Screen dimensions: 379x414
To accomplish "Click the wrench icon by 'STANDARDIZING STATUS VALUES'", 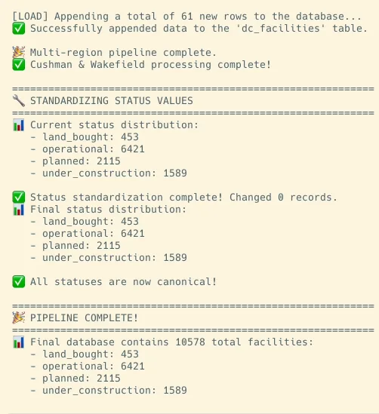I will [x=19, y=100].
